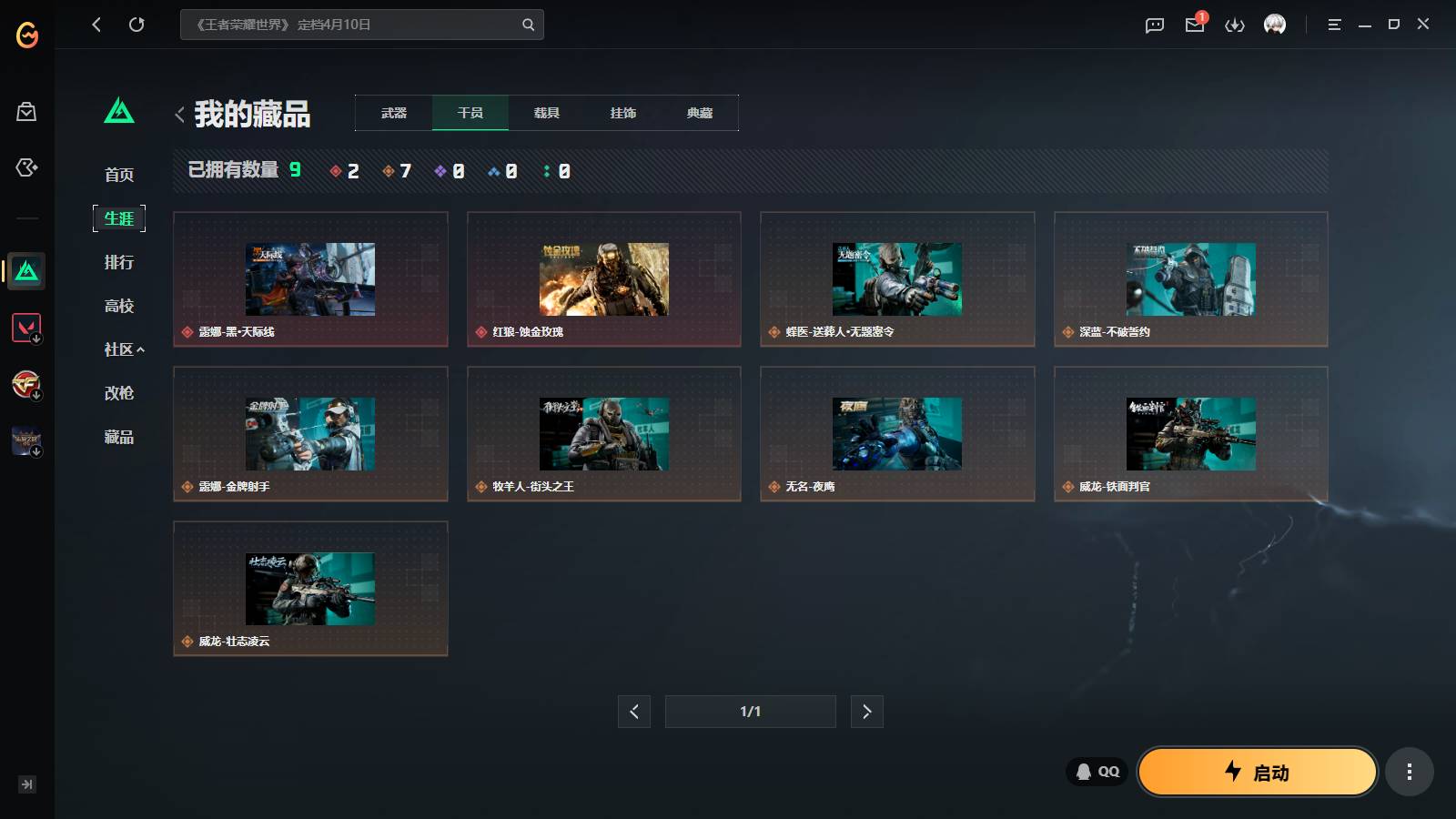1456x819 pixels.
Task: Open the 红狼-蚀金玫瑰 operator card
Action: 603,279
